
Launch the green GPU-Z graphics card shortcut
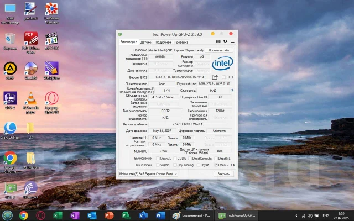point(10,191)
